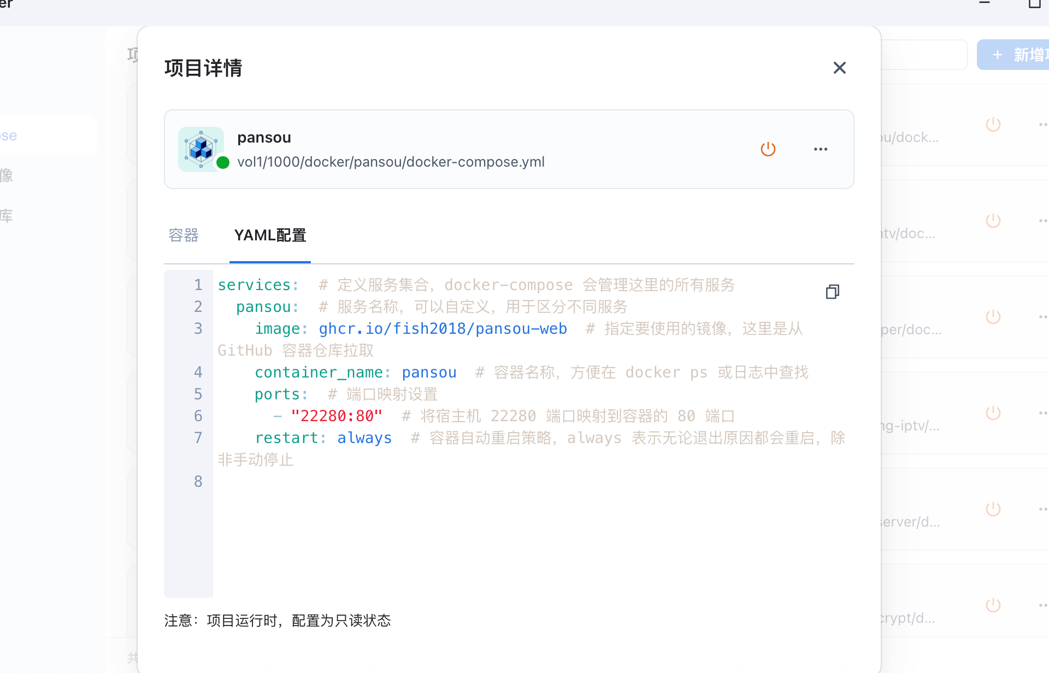This screenshot has height=673, width=1049.
Task: Switch to the 容器 tab
Action: [184, 235]
